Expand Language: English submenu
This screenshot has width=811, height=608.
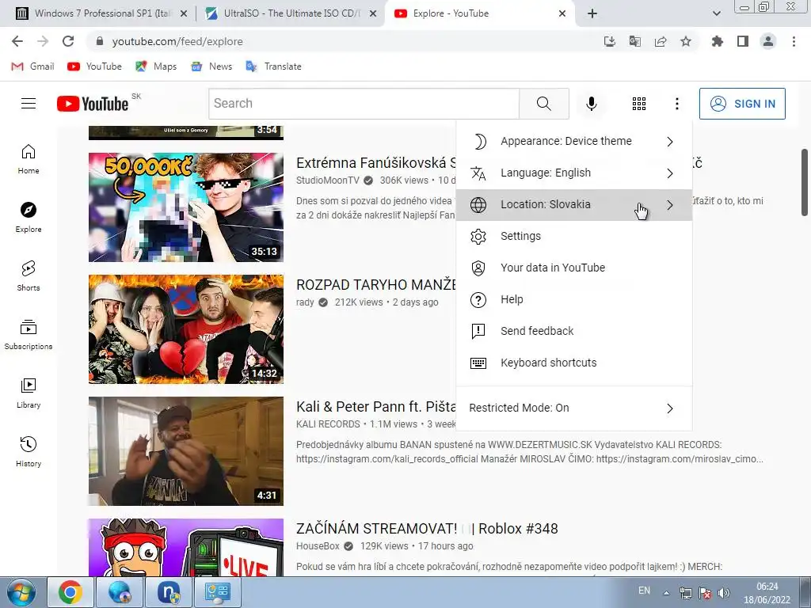pos(574,173)
